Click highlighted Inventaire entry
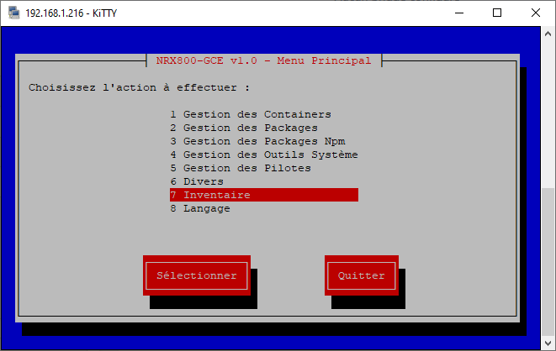556x351 pixels. pyautogui.click(x=264, y=195)
